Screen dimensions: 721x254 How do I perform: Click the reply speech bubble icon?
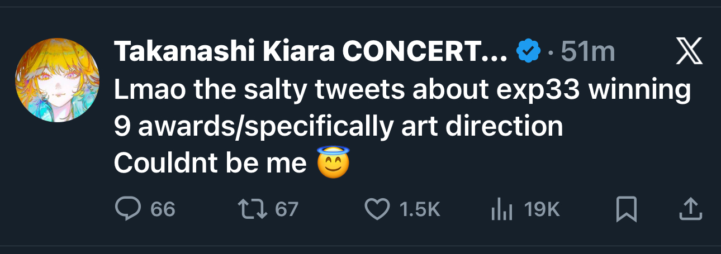127,209
